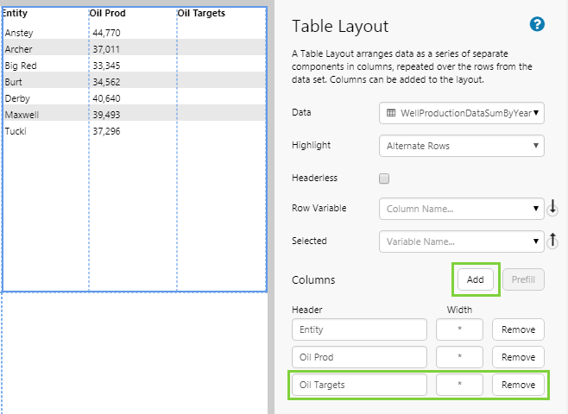The image size is (568, 414).
Task: Toggle the Headerless checkbox
Action: 385,179
